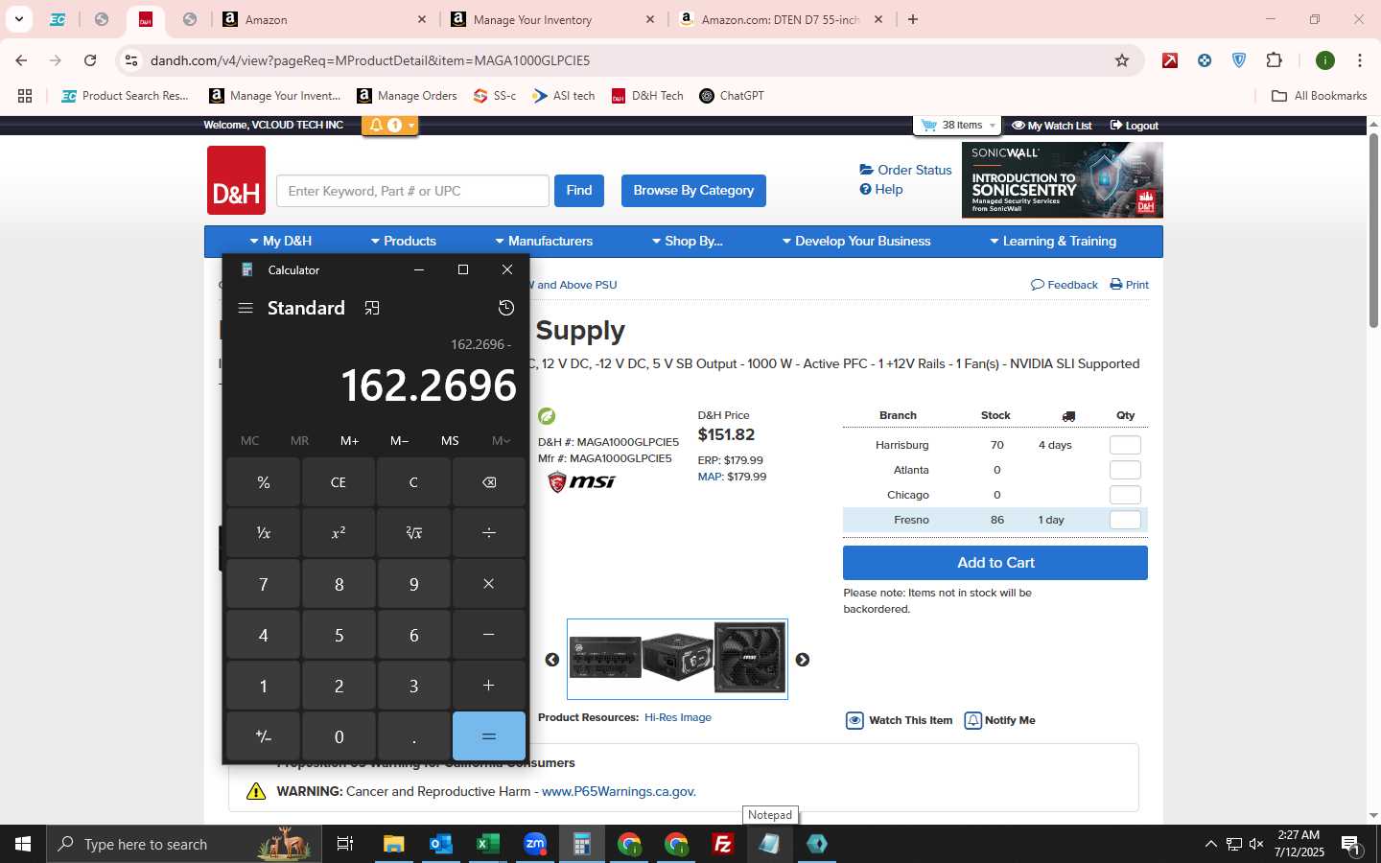Viewport: 1381px width, 863px height.
Task: Switch to the Manage Your Inventory tab
Action: point(553,19)
